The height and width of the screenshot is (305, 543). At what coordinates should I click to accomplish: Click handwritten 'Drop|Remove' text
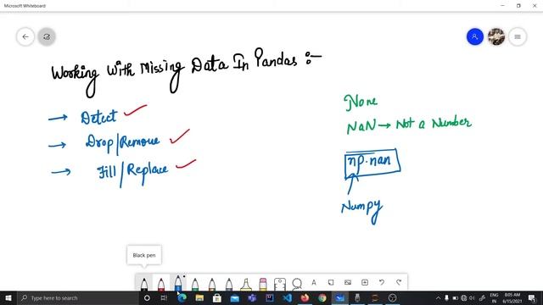pos(122,142)
